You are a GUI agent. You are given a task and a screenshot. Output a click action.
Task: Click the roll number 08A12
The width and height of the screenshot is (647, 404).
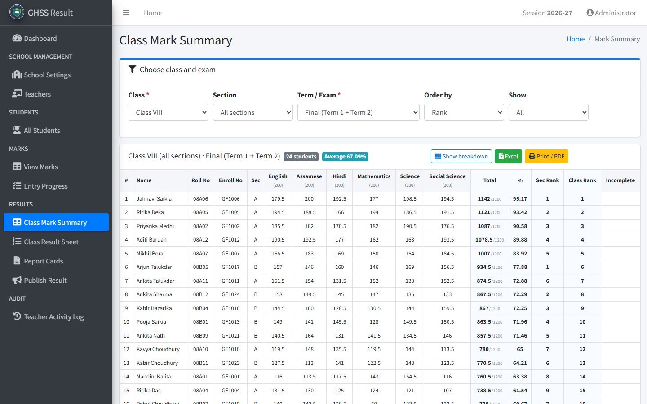click(200, 240)
